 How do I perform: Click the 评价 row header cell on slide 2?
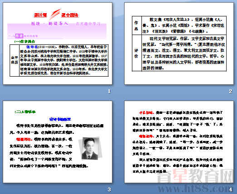(x=137, y=53)
